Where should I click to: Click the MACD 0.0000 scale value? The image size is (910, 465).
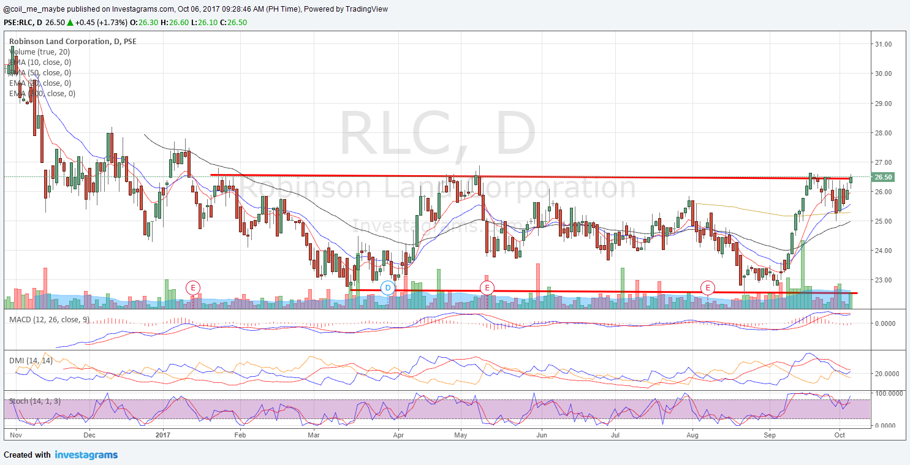pos(887,323)
